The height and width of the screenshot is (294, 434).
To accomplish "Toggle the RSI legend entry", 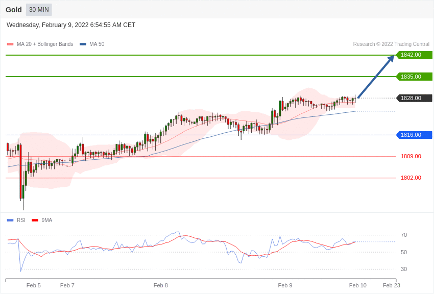I will pos(16,220).
